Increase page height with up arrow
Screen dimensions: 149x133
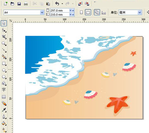coord(73,14)
